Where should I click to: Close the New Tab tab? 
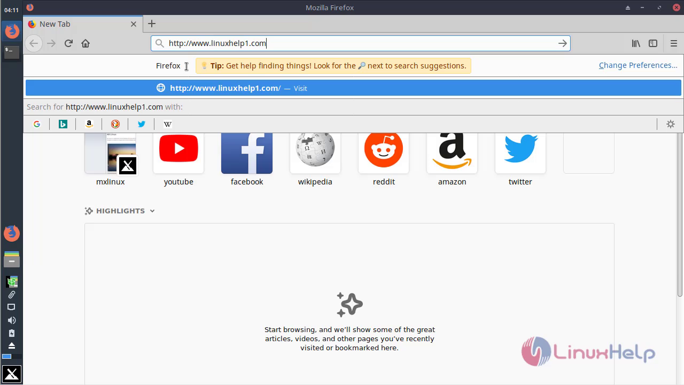coord(134,24)
